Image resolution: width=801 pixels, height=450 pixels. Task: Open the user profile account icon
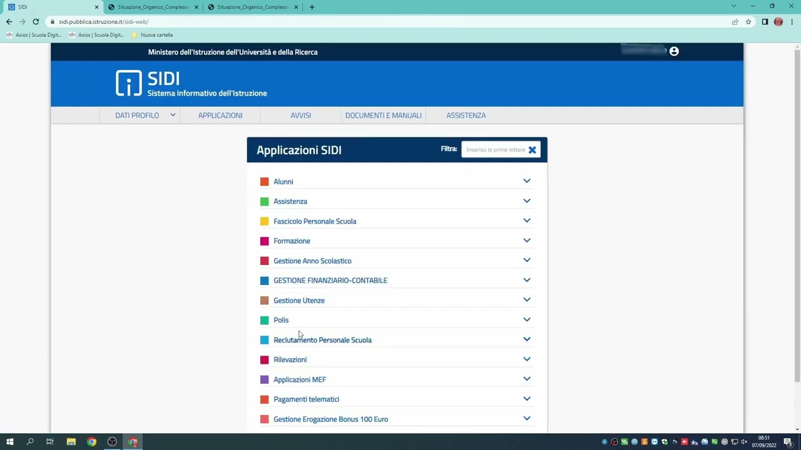674,51
